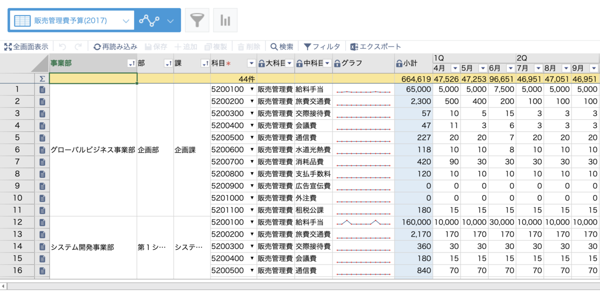This screenshot has width=600, height=292.
Task: Click the 租税公課 cell in row 11
Action: [x=313, y=210]
